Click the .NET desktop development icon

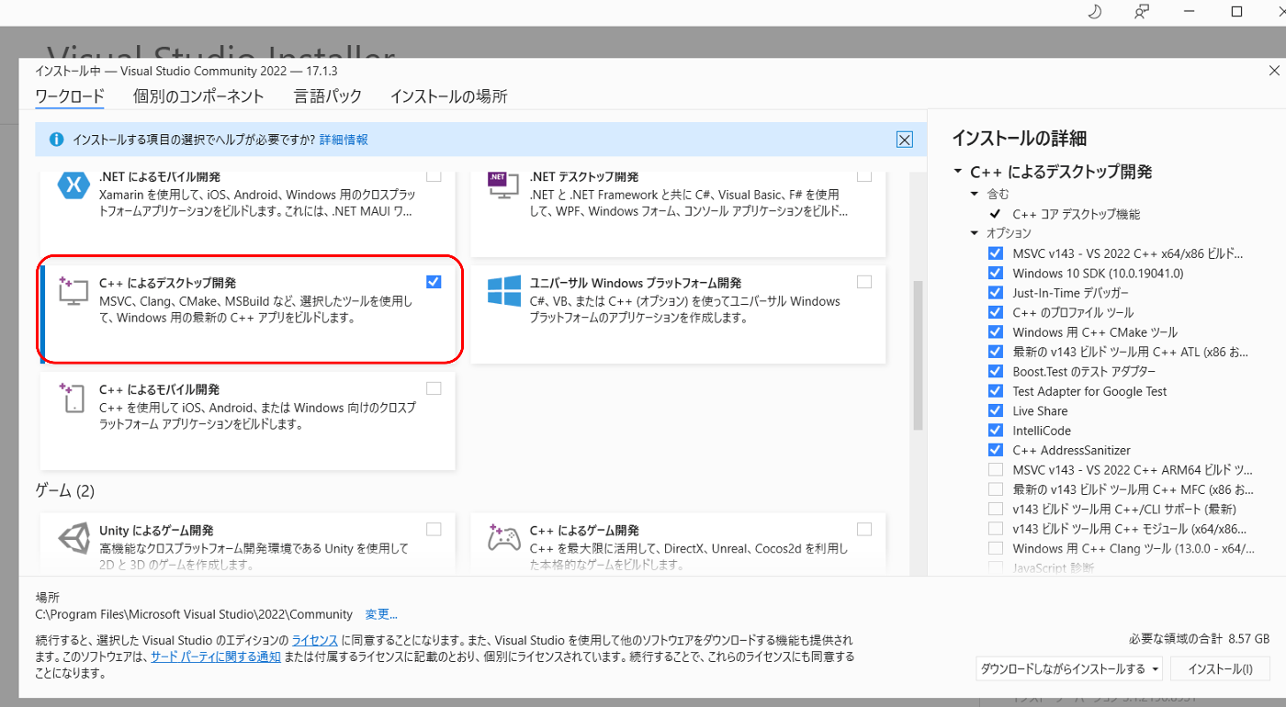[x=502, y=185]
